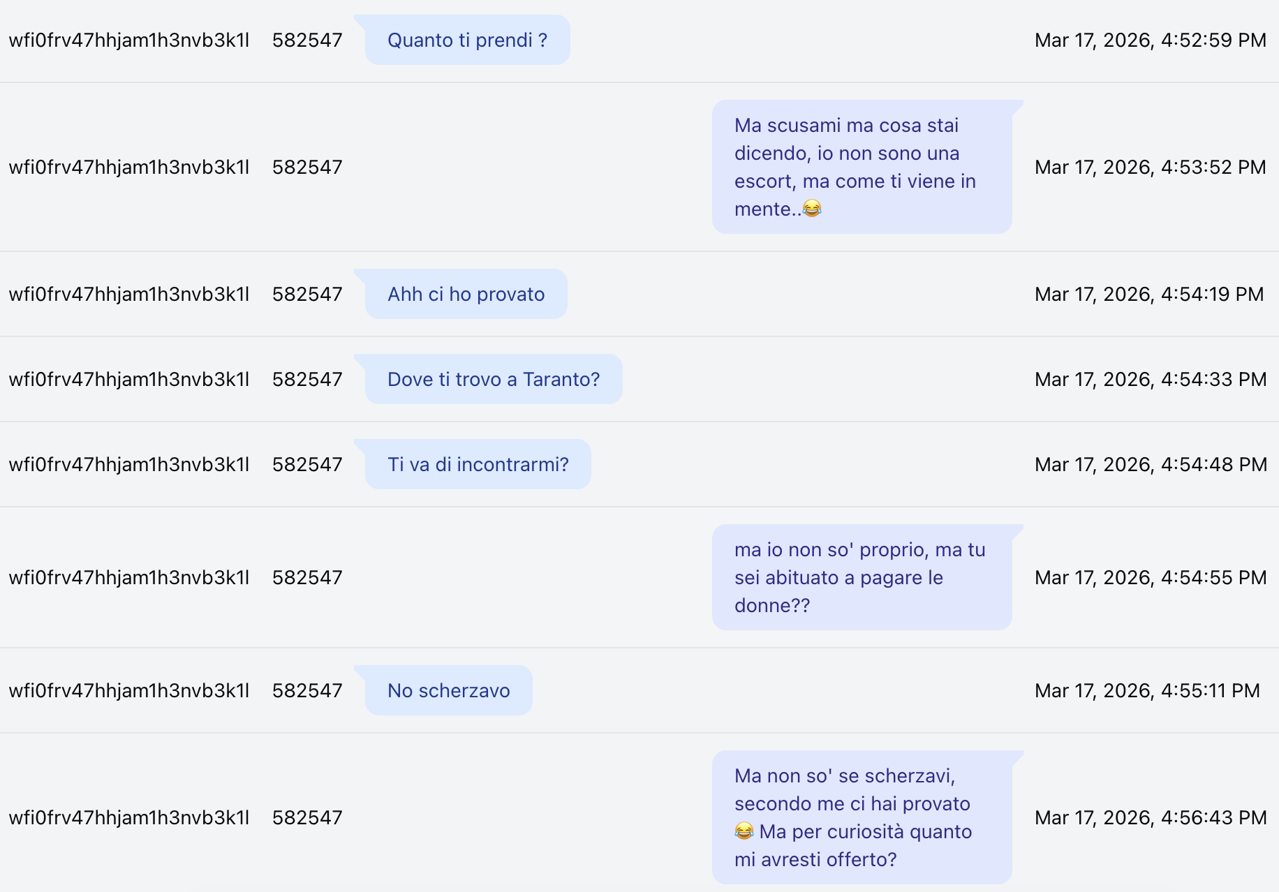This screenshot has height=892, width=1279.
Task: Select user ID in 'Ti va di incontrarmi?' row
Action: 129,465
